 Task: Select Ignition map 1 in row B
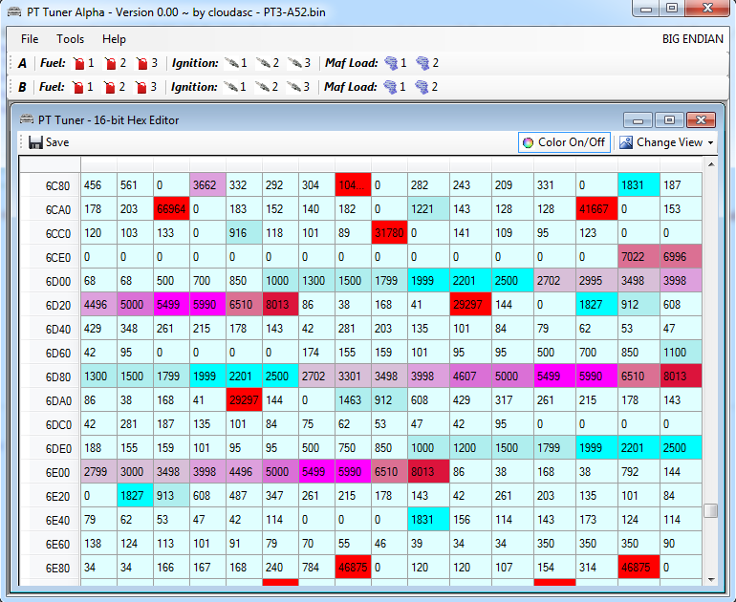point(235,87)
